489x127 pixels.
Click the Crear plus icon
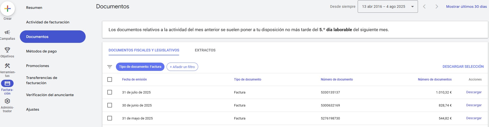click(x=8, y=9)
